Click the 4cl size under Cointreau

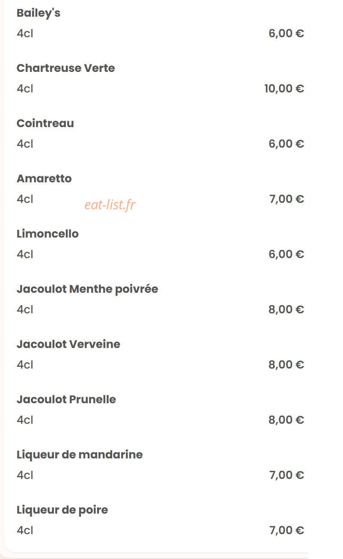(x=25, y=144)
